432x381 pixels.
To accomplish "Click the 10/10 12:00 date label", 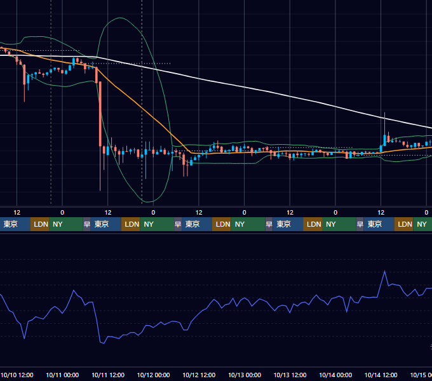I will [17, 375].
